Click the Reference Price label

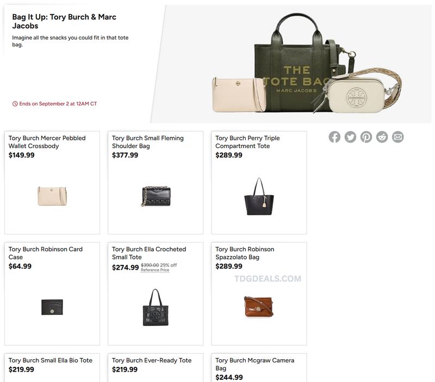pyautogui.click(x=155, y=270)
